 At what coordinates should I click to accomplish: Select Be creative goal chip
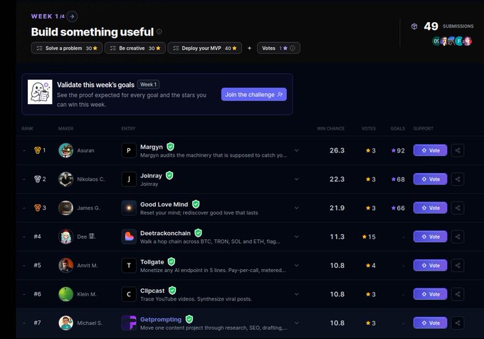(x=135, y=48)
